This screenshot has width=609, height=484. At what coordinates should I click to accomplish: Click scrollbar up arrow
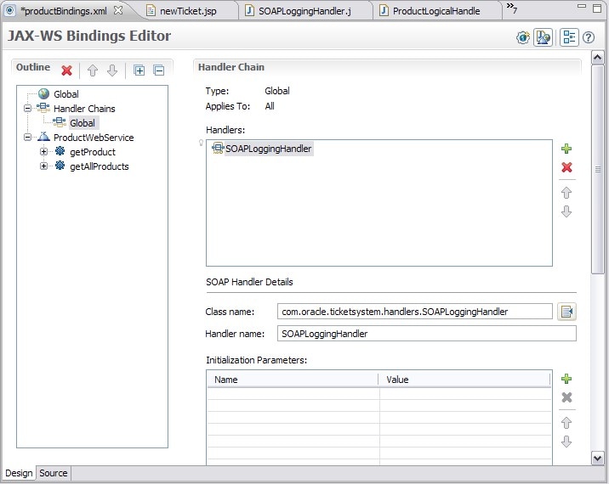(597, 58)
